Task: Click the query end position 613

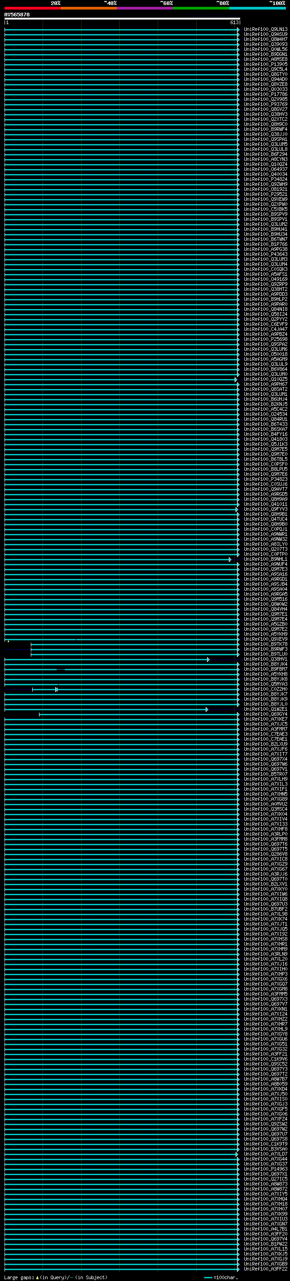Action: [234, 22]
